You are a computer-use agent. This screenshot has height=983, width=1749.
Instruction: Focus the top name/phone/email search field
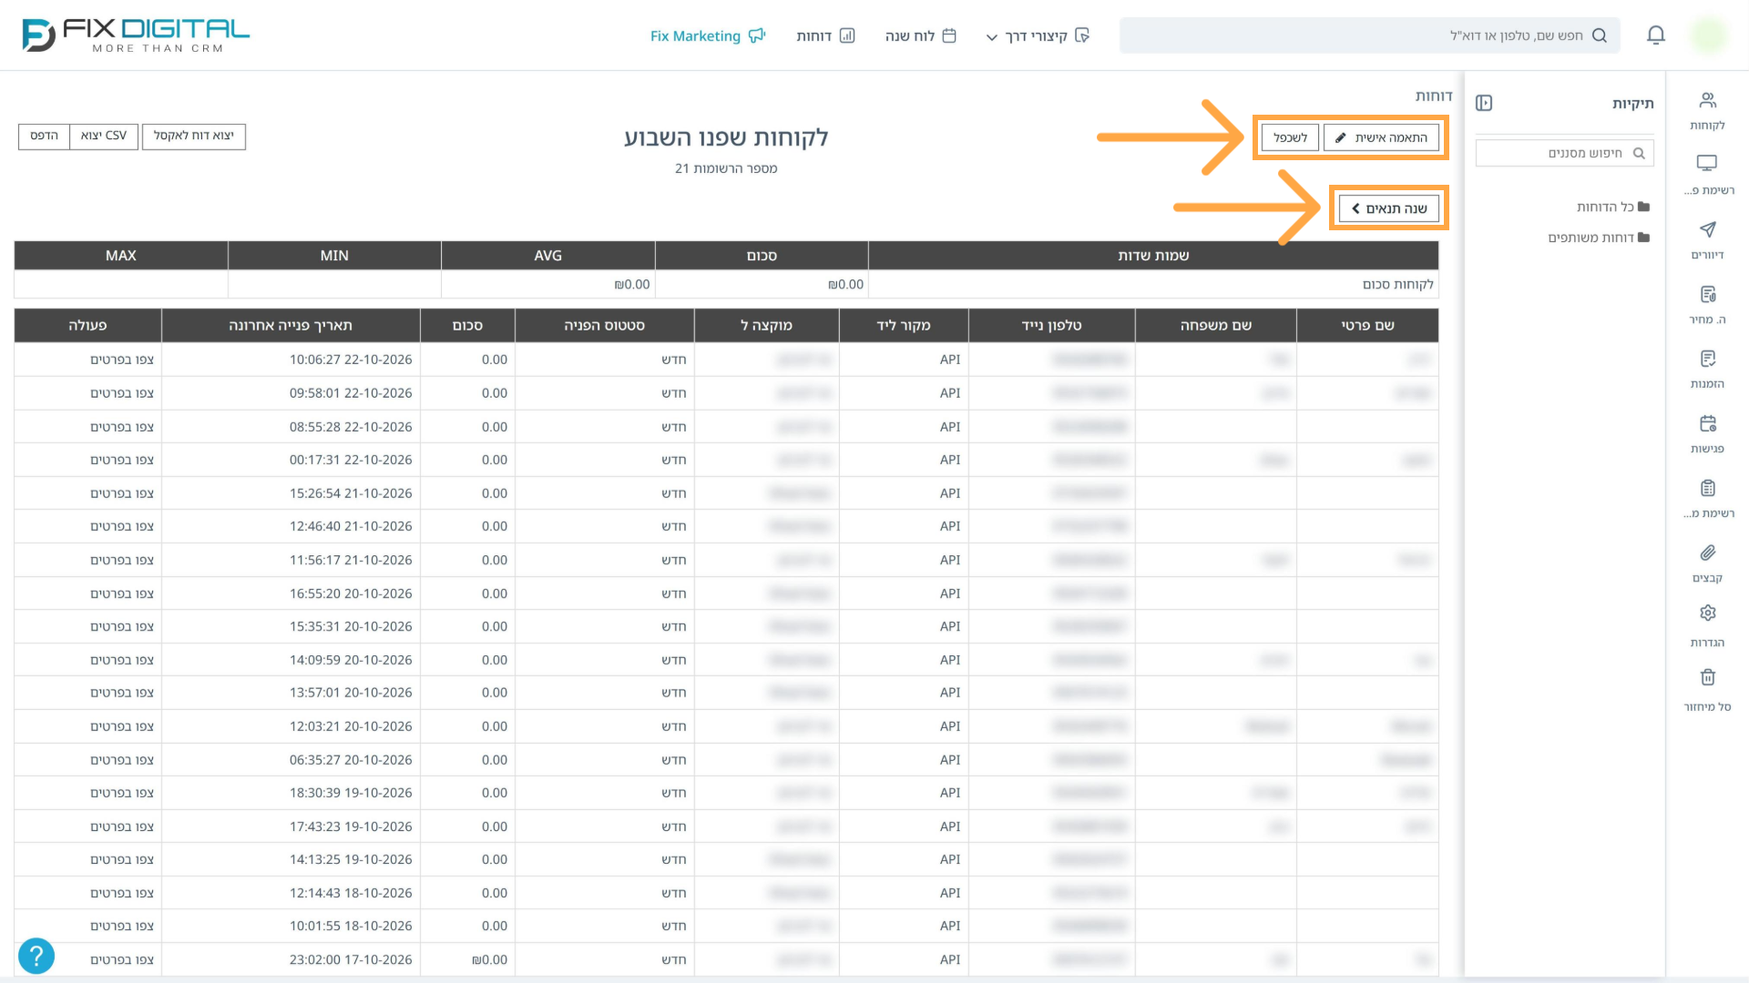pyautogui.click(x=1369, y=35)
